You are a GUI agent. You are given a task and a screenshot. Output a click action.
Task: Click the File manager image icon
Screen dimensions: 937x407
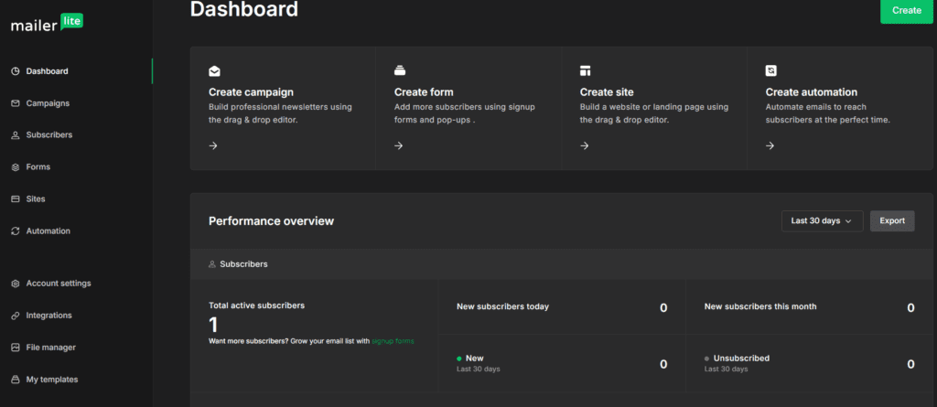tap(16, 348)
